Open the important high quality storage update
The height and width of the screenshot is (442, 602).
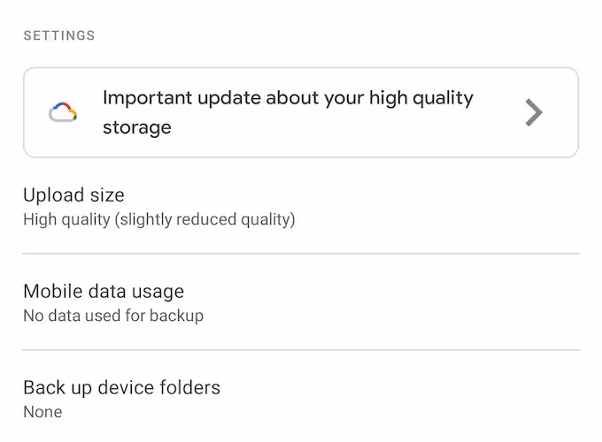[299, 112]
